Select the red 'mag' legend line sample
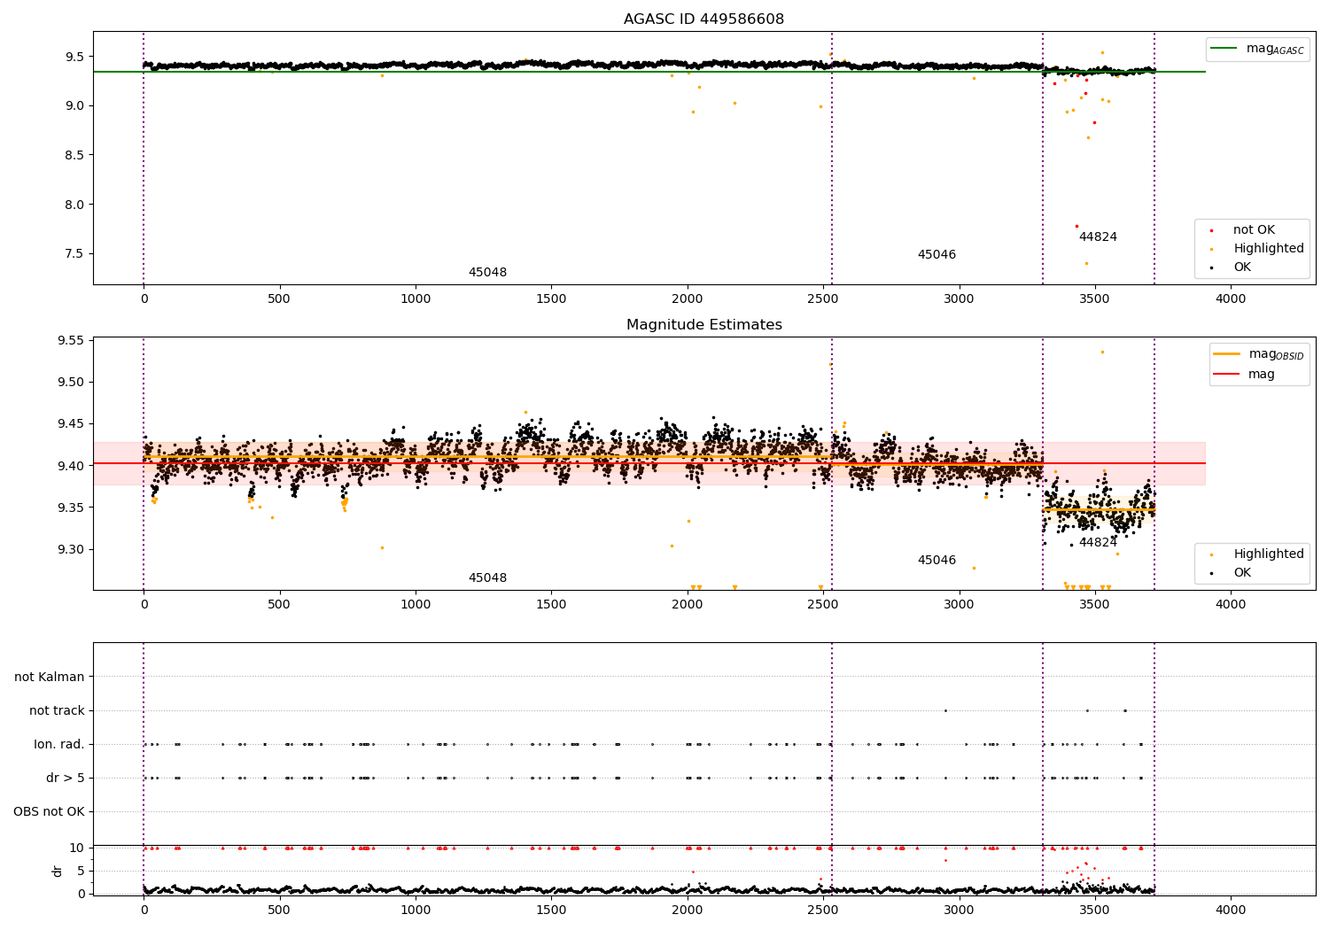The height and width of the screenshot is (930, 1329). pyautogui.click(x=1227, y=374)
